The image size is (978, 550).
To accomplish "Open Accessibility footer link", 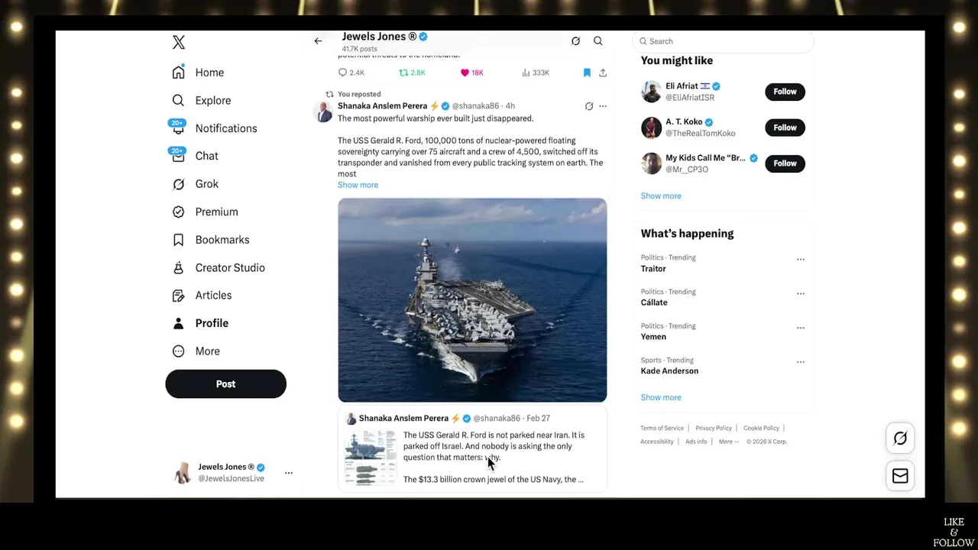I will [657, 442].
